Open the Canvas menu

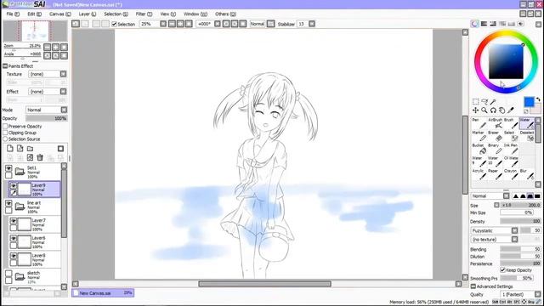click(x=60, y=14)
